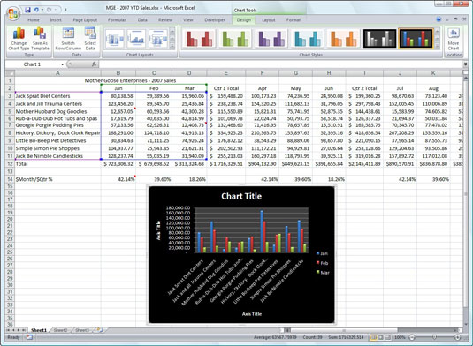Click the Jan legend entry in the chart
473x346 pixels.
pos(322,253)
